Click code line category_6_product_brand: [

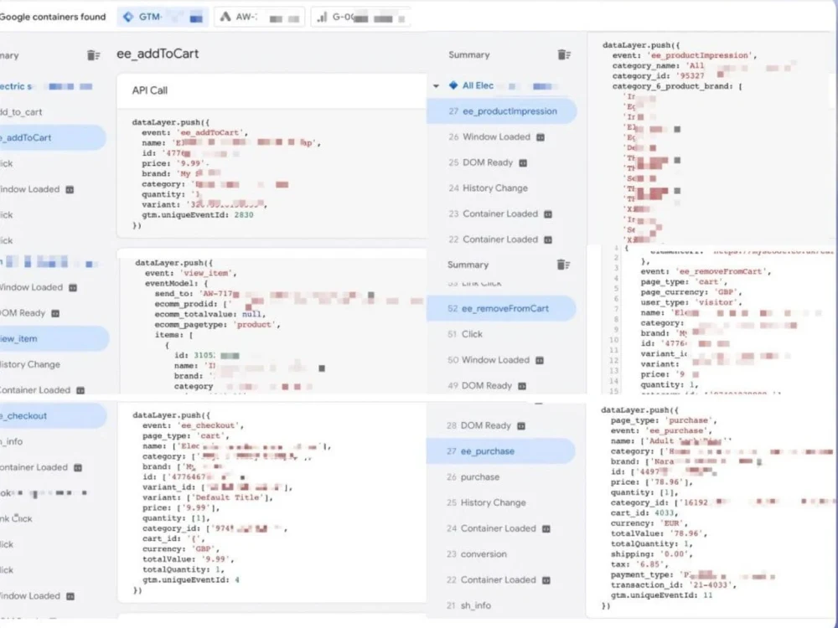[677, 86]
